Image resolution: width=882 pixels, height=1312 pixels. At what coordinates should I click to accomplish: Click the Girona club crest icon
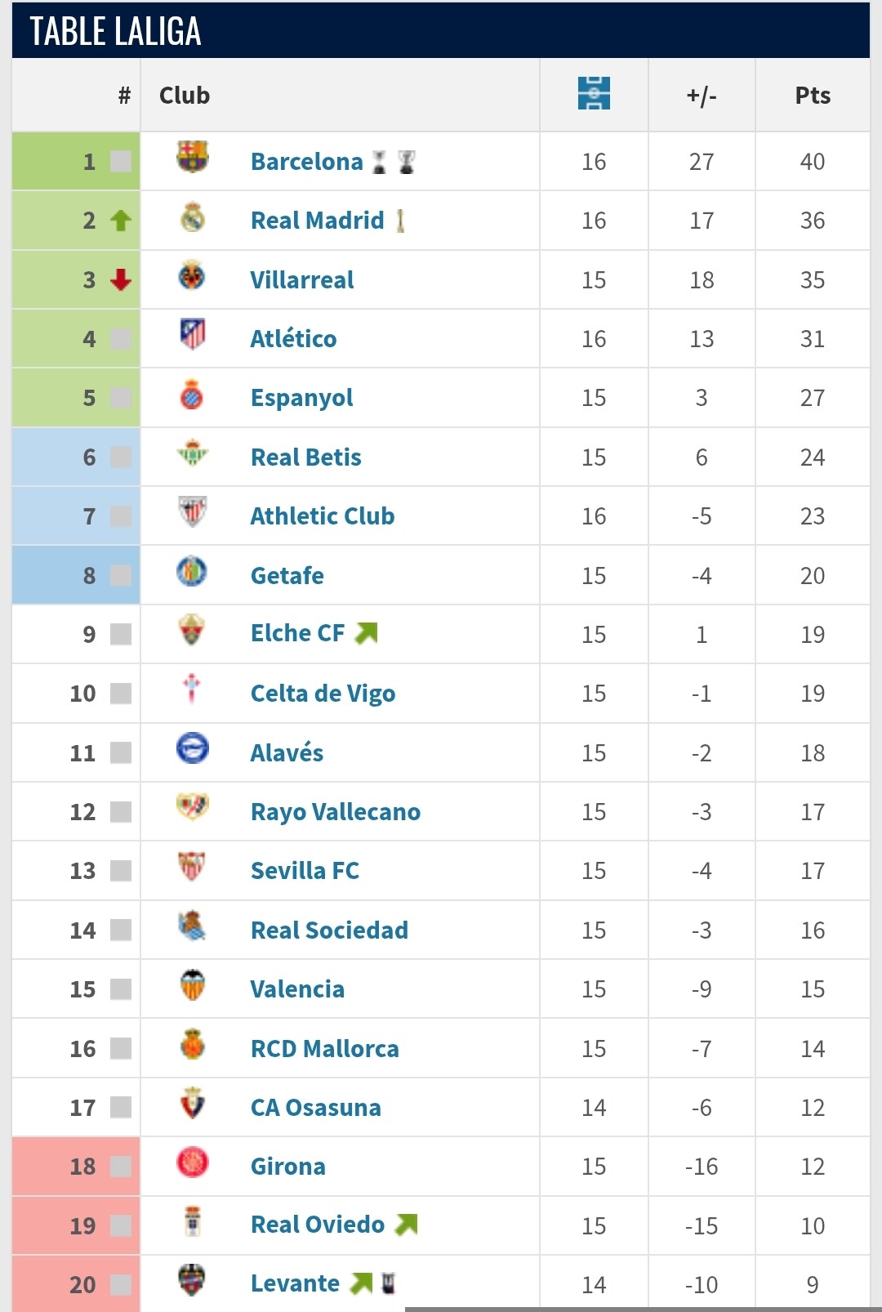(x=193, y=1163)
